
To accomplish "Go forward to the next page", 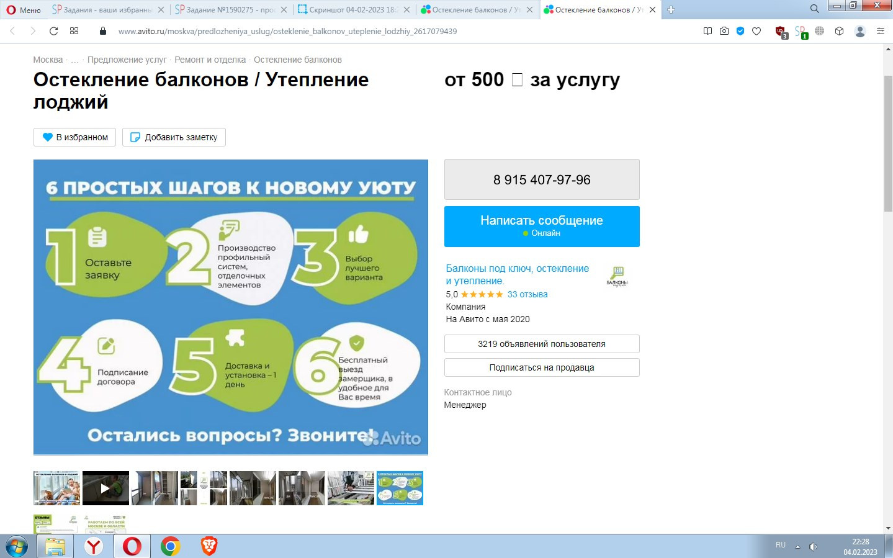I will pyautogui.click(x=33, y=31).
